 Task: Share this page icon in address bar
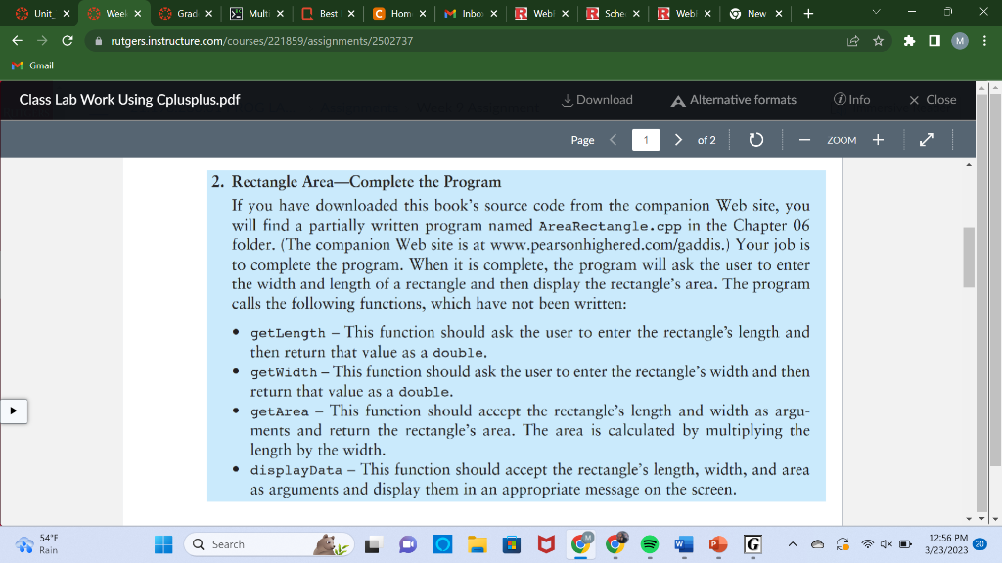(x=853, y=41)
